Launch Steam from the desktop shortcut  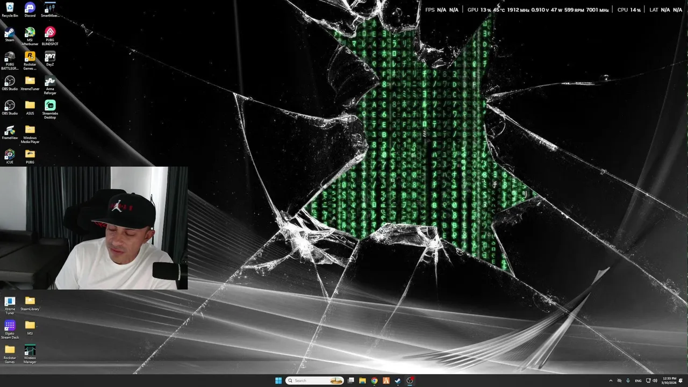[x=10, y=34]
